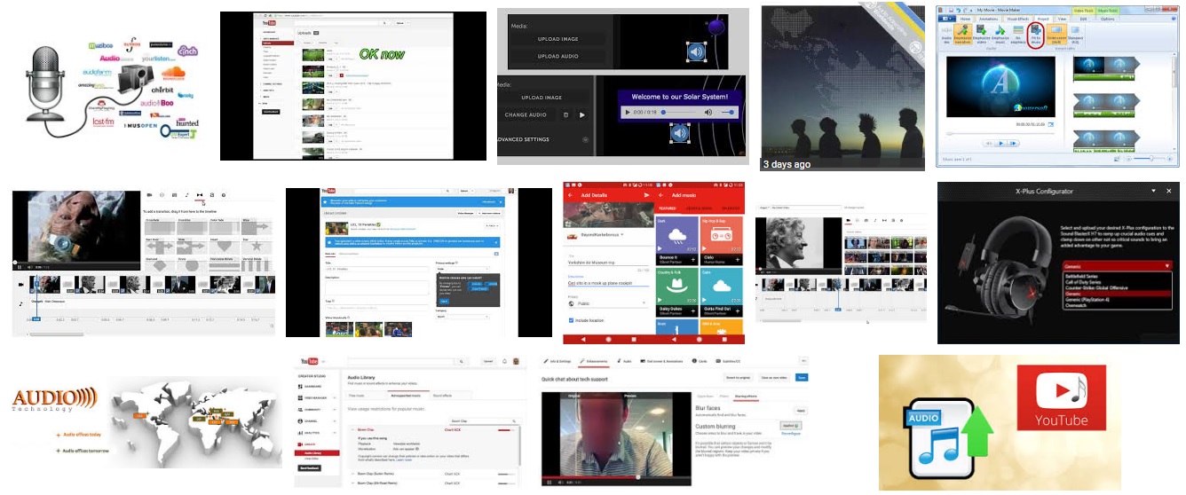
Task: Click the 'Save as new video' button
Action: (774, 378)
